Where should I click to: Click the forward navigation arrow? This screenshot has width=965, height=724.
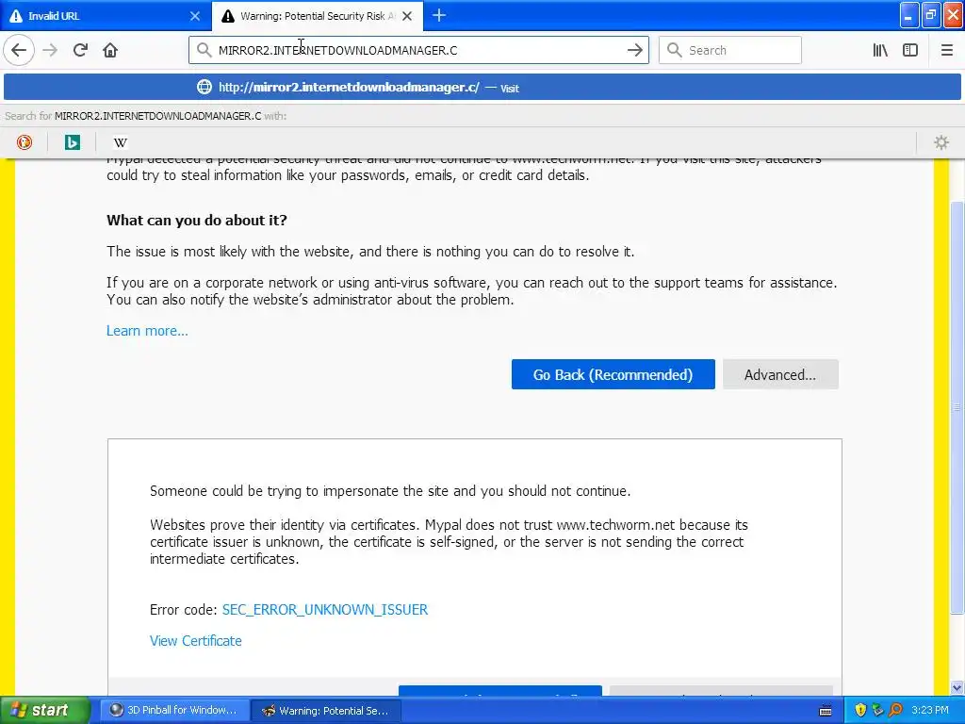50,50
